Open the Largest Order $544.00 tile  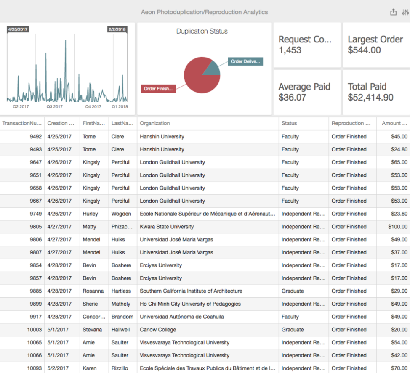[x=375, y=45]
